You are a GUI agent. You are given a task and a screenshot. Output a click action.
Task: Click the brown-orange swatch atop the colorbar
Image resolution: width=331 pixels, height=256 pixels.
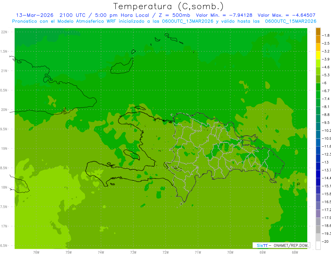(x=318, y=31)
